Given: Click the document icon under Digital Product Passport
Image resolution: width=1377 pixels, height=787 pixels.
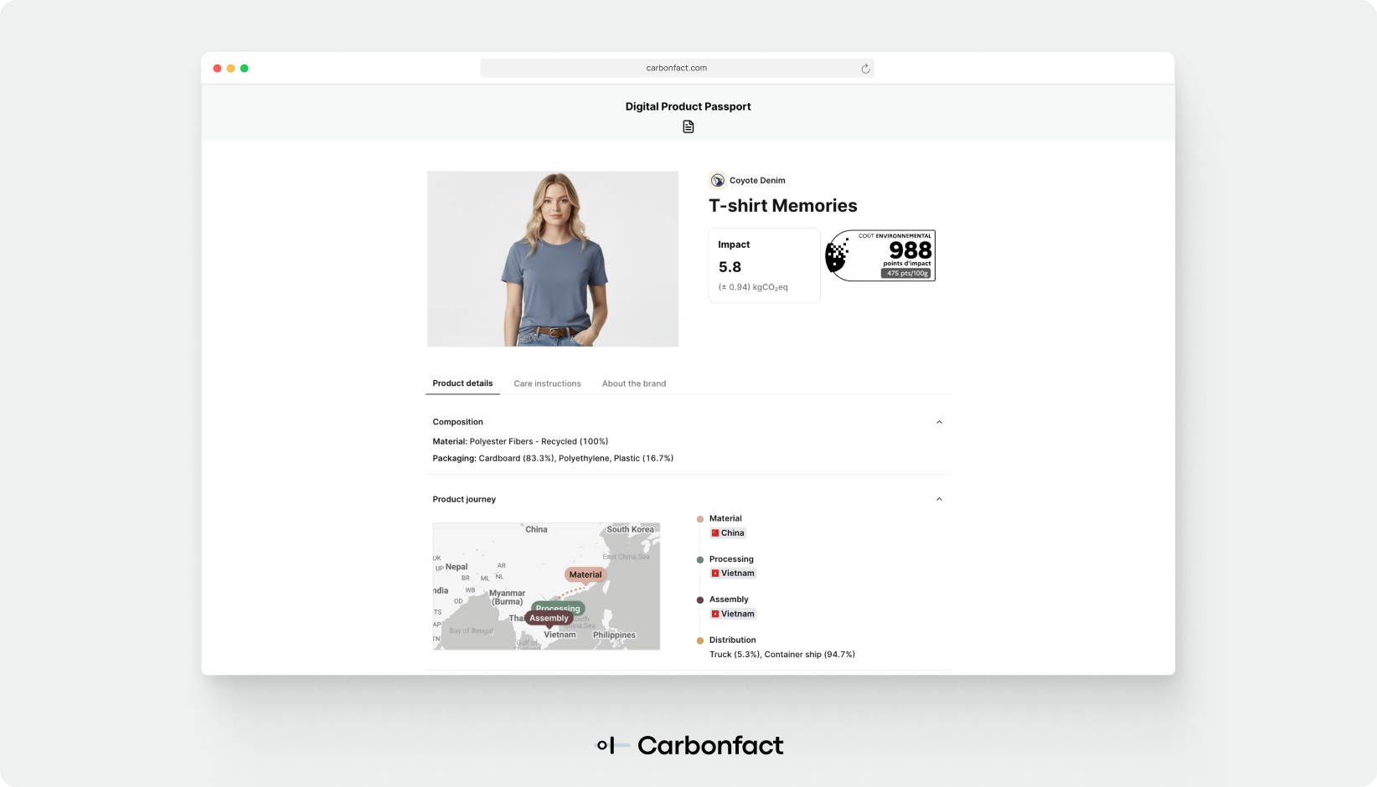Looking at the screenshot, I should point(688,126).
